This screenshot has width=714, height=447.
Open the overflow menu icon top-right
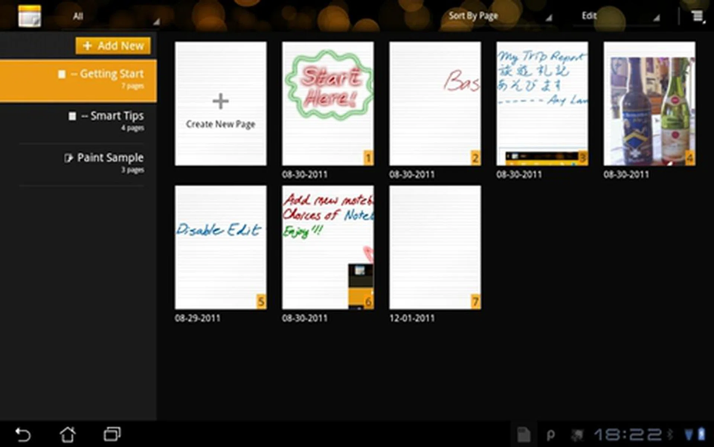[698, 16]
